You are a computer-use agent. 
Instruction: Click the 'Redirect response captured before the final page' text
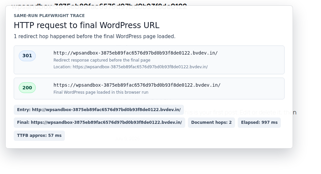pos(102,60)
